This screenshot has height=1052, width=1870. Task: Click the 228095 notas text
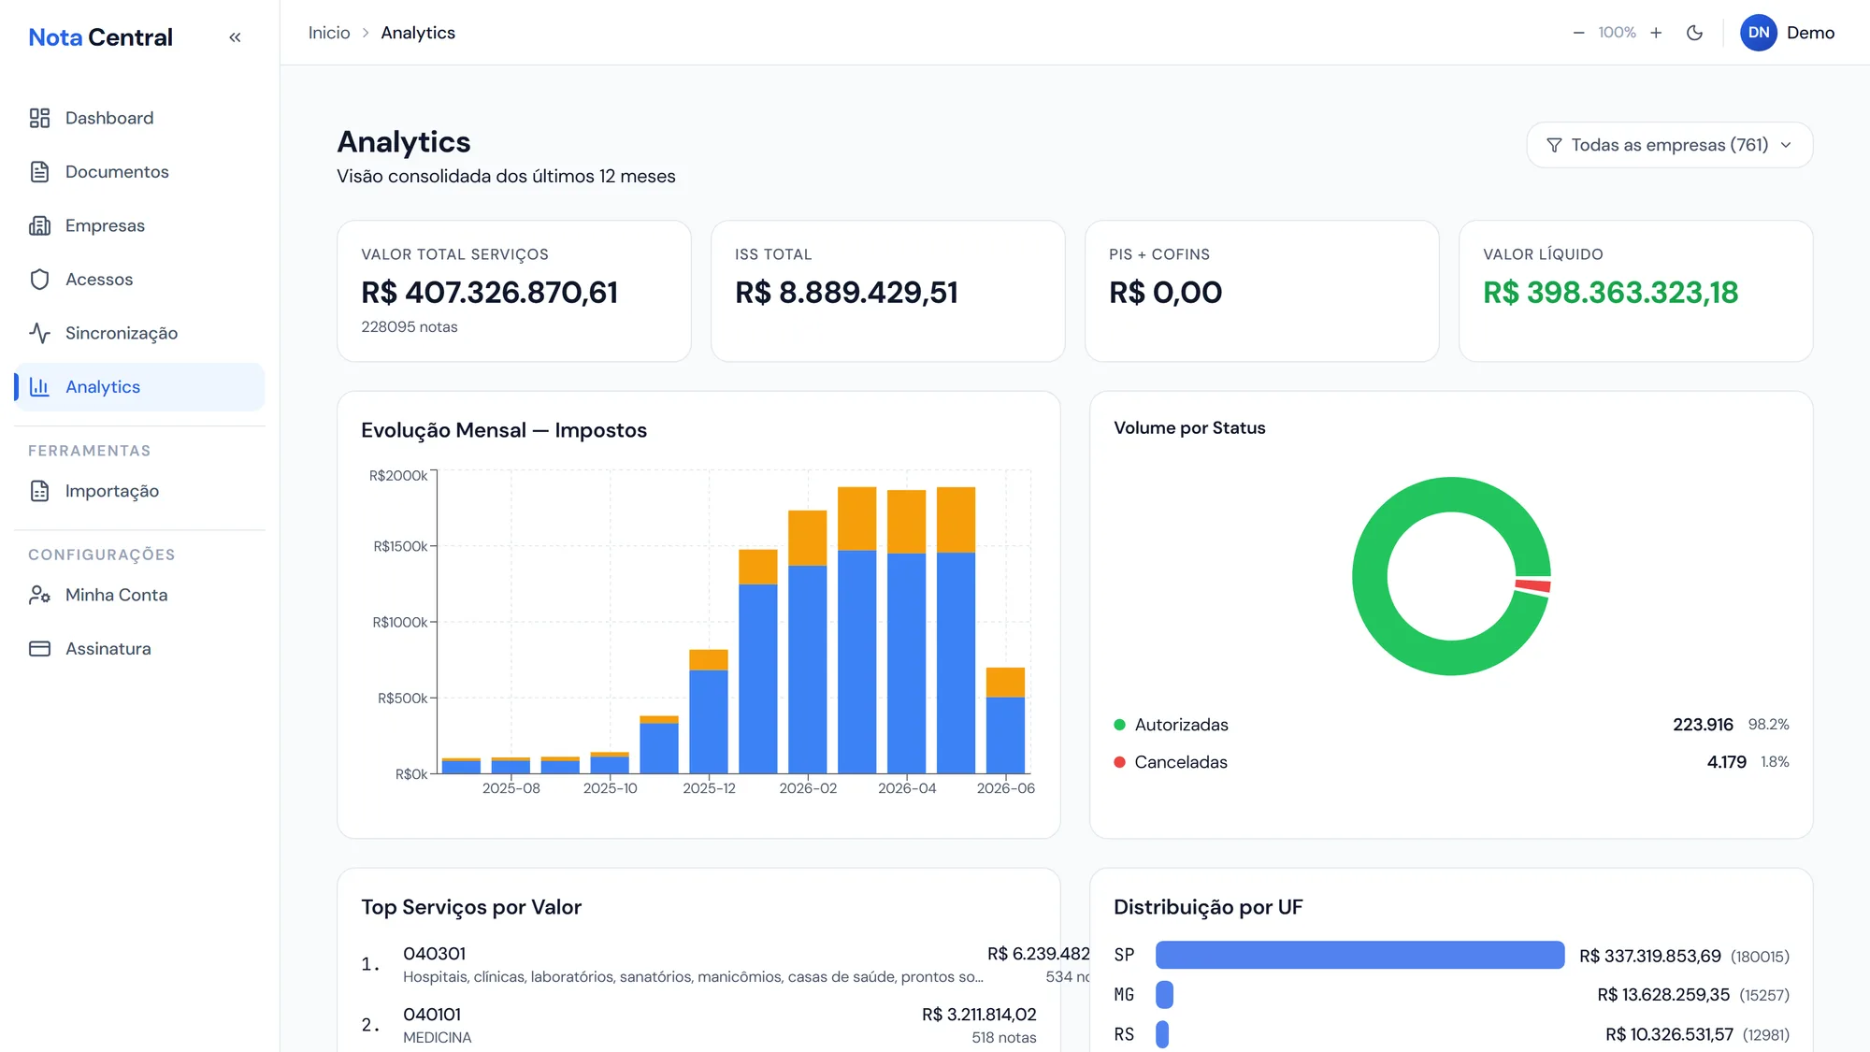(x=410, y=327)
